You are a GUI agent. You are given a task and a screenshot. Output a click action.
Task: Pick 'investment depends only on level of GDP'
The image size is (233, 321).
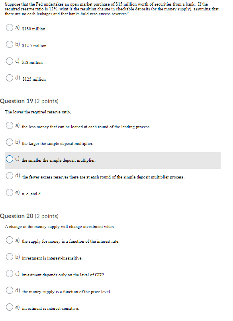(10, 273)
